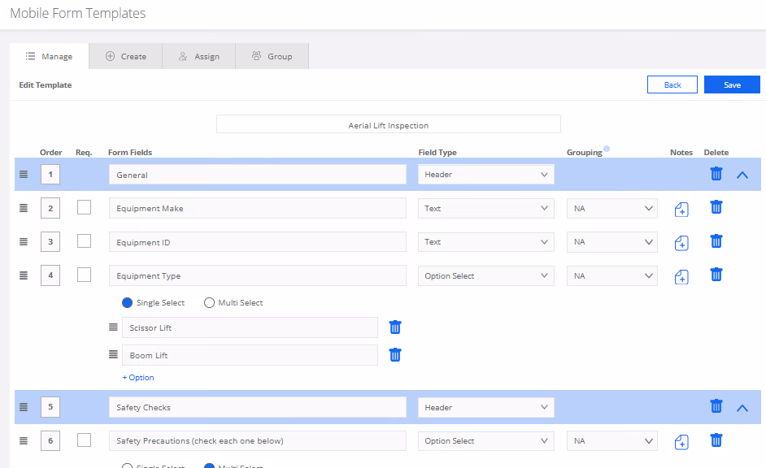Switch to the Manage tab
Viewport: 766px width, 468px height.
tap(50, 56)
